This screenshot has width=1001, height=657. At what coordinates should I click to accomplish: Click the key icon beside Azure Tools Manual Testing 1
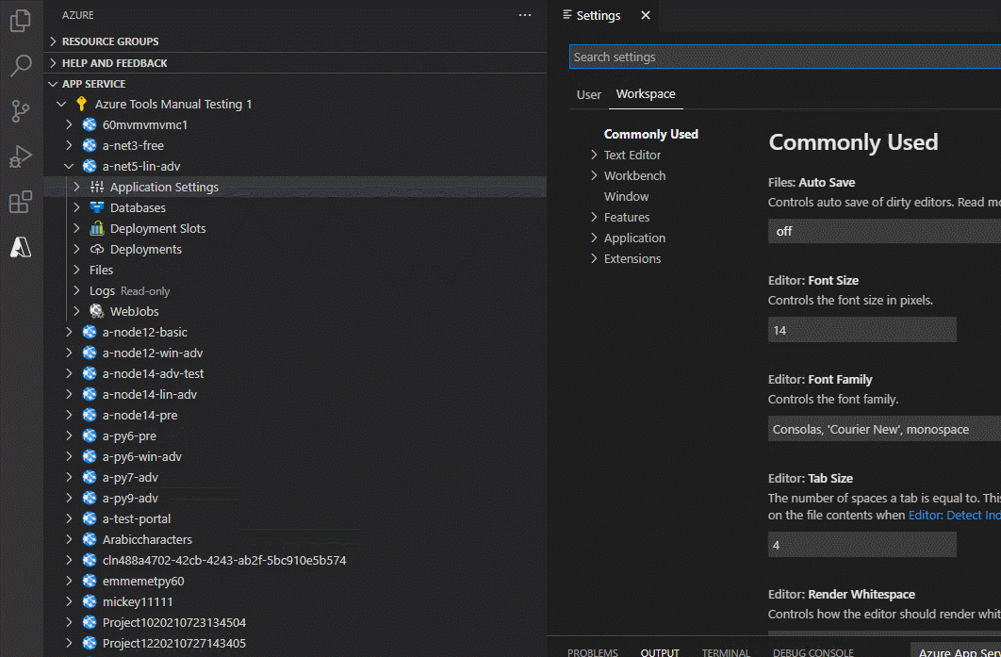pos(81,104)
